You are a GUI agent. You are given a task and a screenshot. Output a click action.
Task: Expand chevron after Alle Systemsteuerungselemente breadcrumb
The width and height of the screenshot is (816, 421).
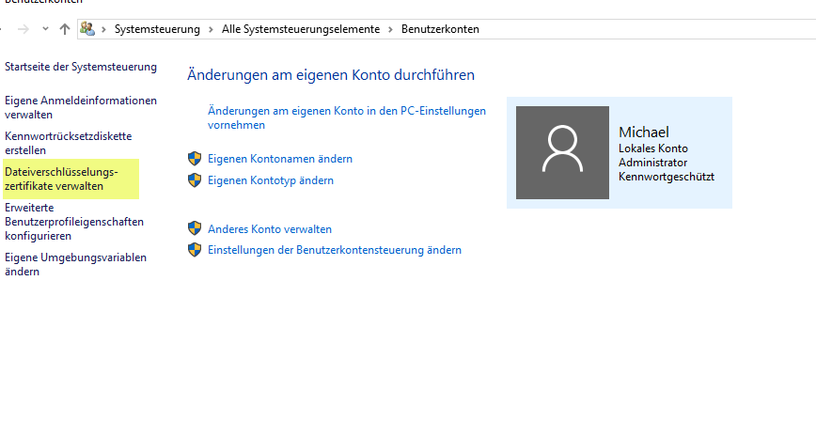click(x=390, y=29)
